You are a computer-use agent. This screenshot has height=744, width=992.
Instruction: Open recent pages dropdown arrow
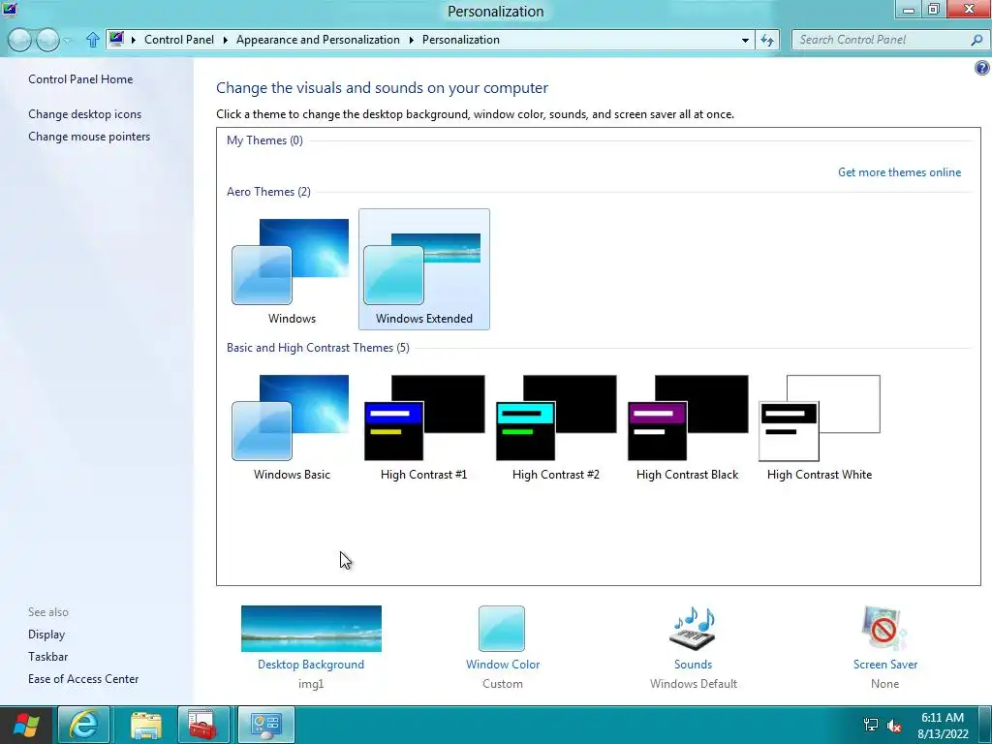coord(67,41)
